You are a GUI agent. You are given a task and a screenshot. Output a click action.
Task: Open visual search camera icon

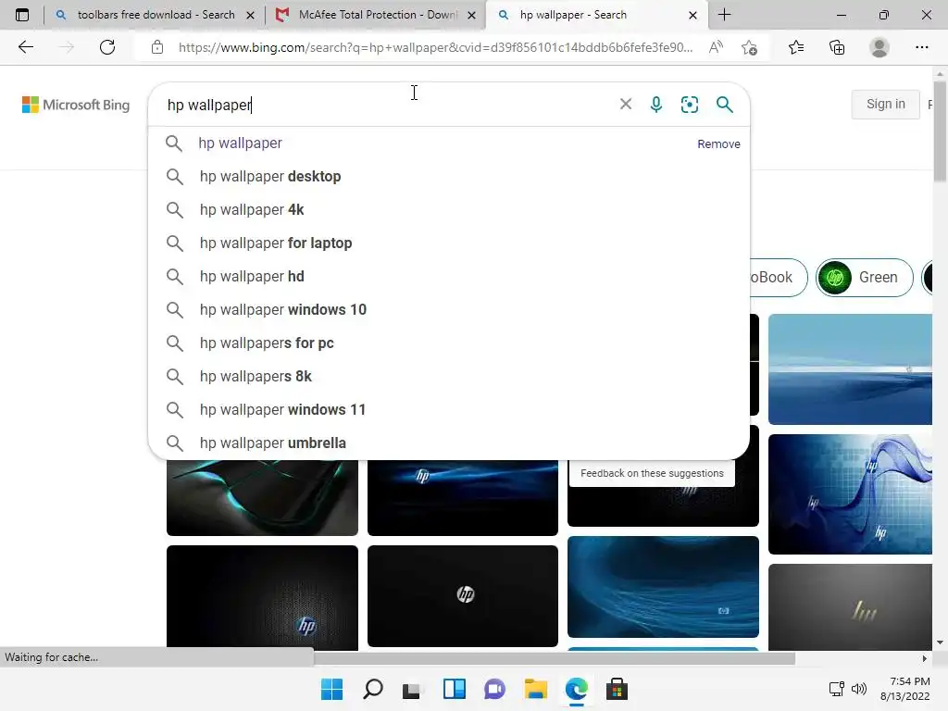(x=689, y=104)
